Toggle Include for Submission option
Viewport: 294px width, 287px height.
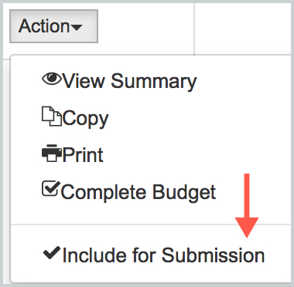coord(154,255)
